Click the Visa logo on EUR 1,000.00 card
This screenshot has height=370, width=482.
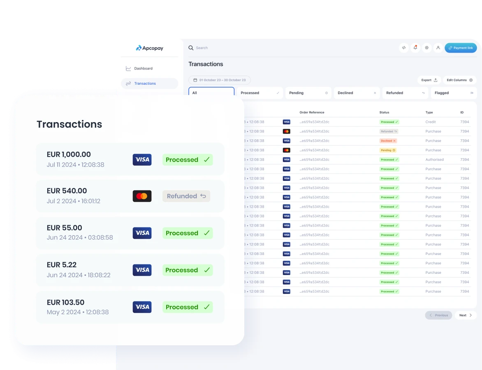coord(142,160)
